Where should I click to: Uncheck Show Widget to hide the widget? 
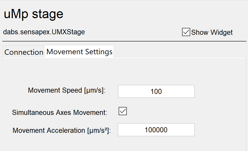pos(186,32)
